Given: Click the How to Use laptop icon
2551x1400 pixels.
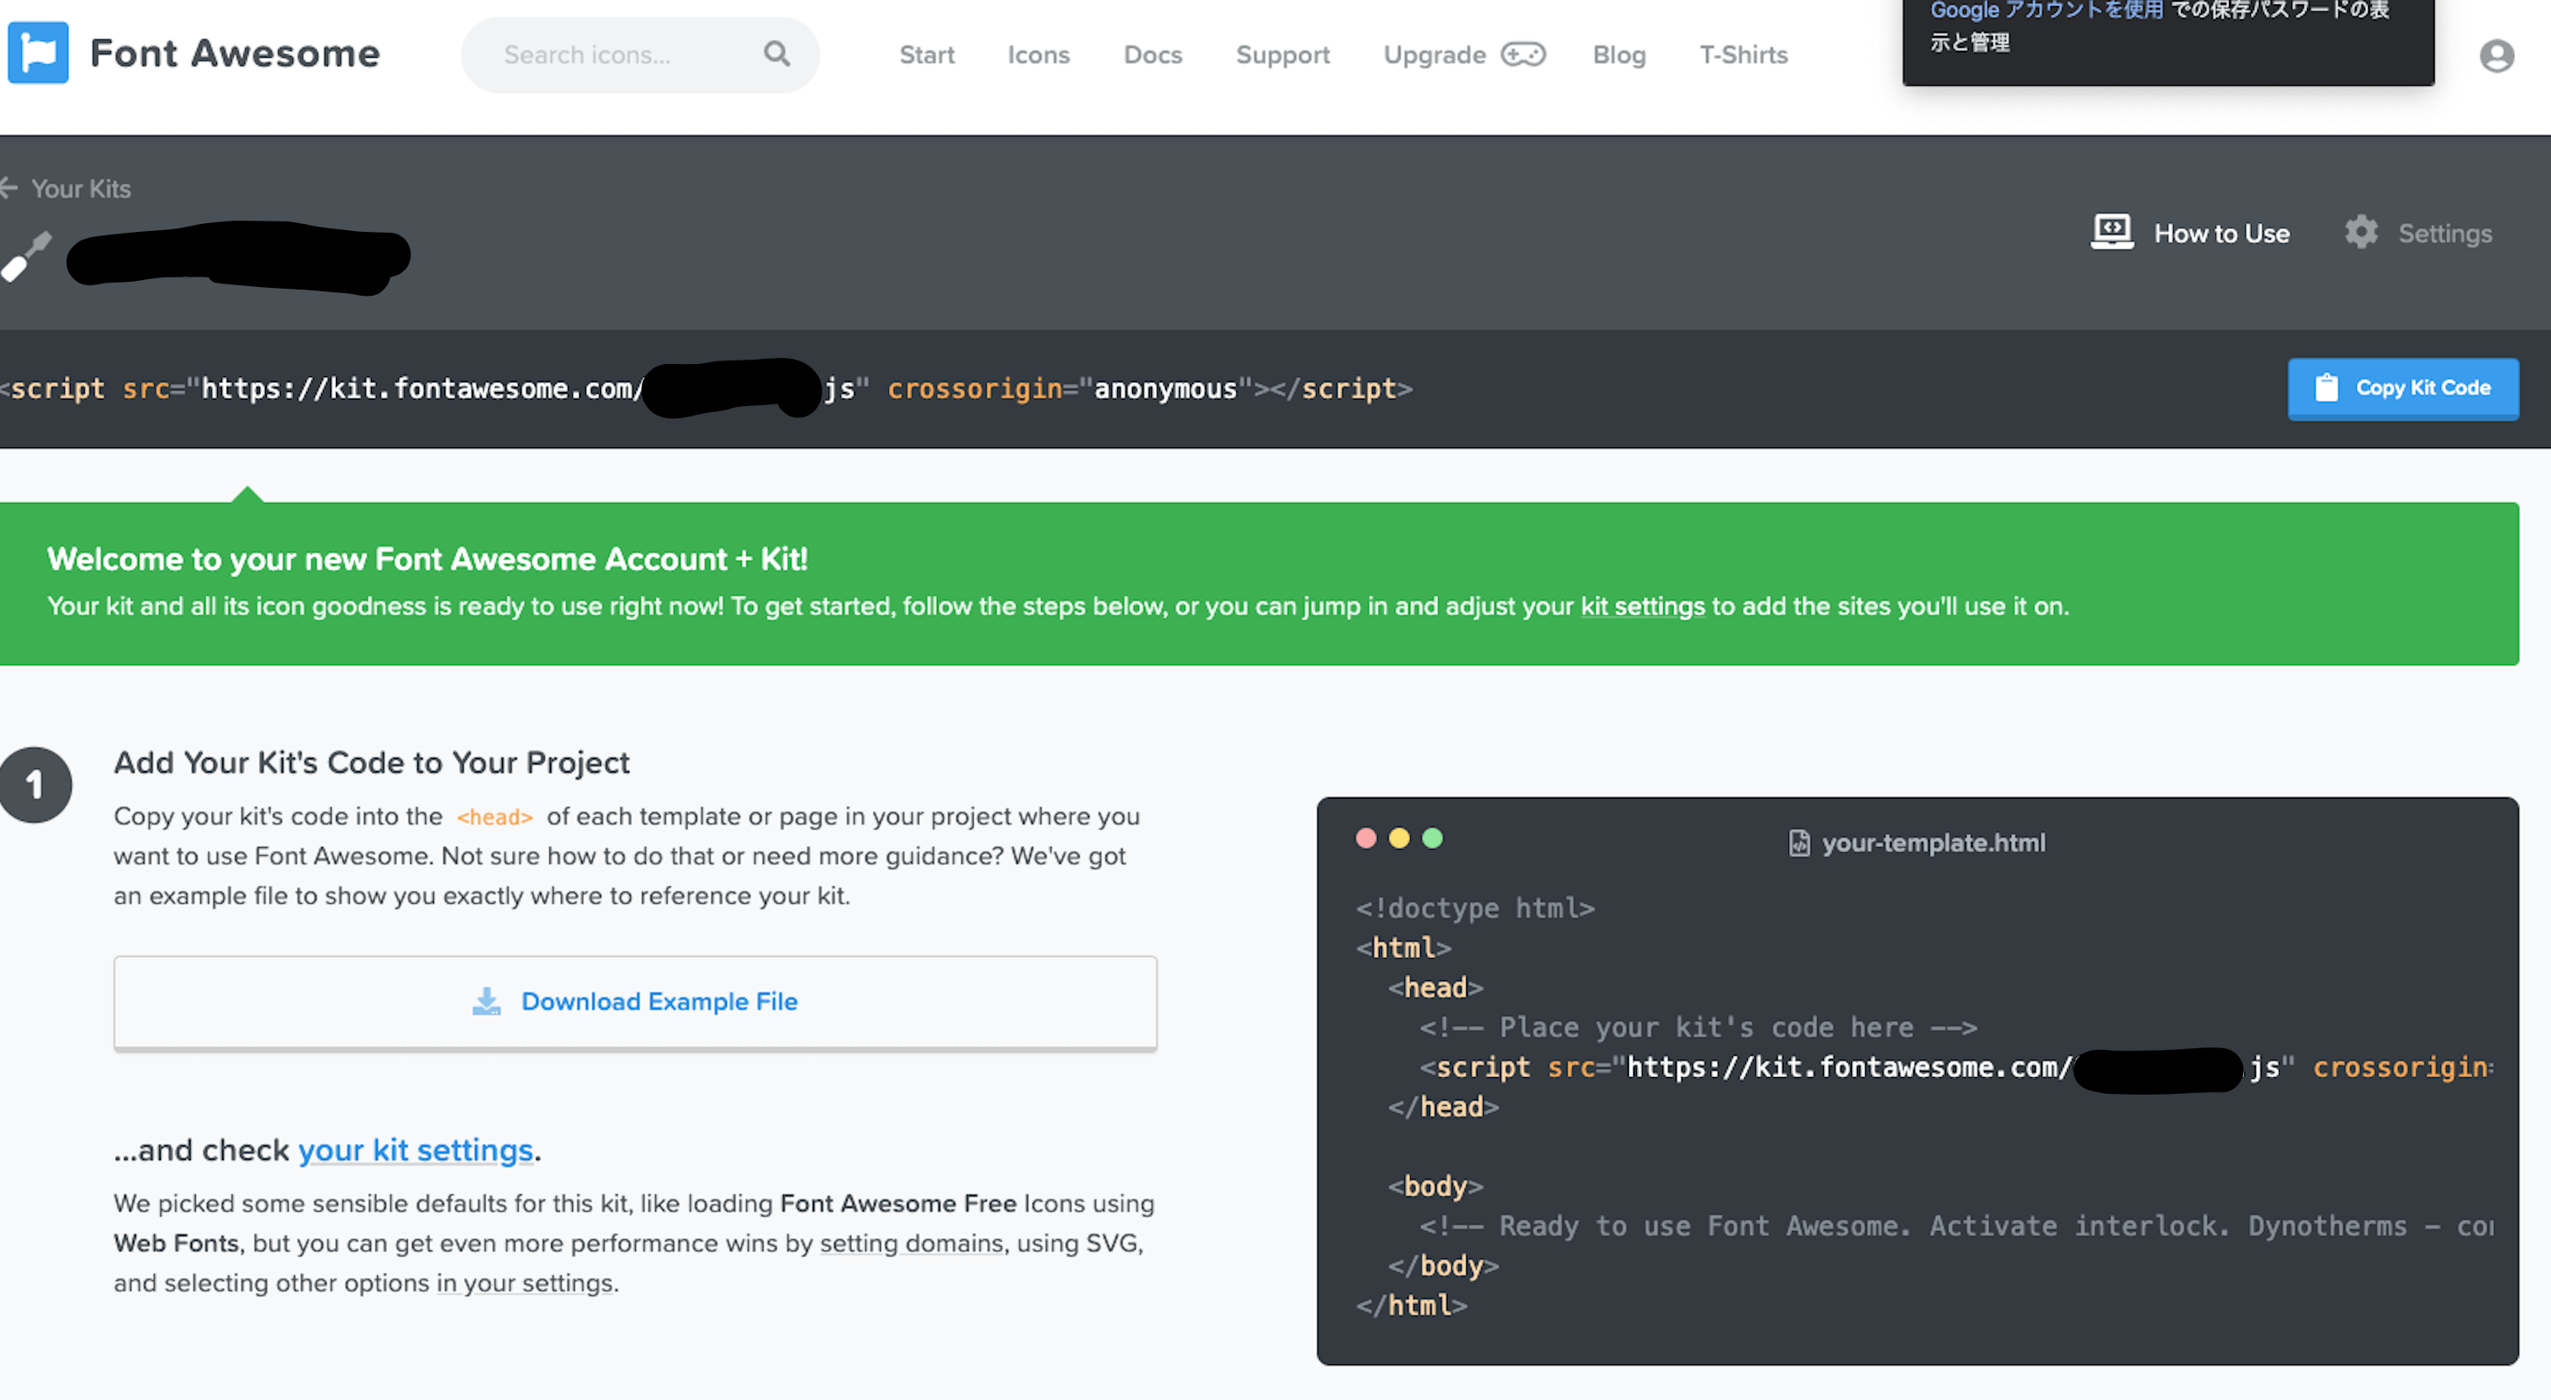Looking at the screenshot, I should pyautogui.click(x=2111, y=233).
